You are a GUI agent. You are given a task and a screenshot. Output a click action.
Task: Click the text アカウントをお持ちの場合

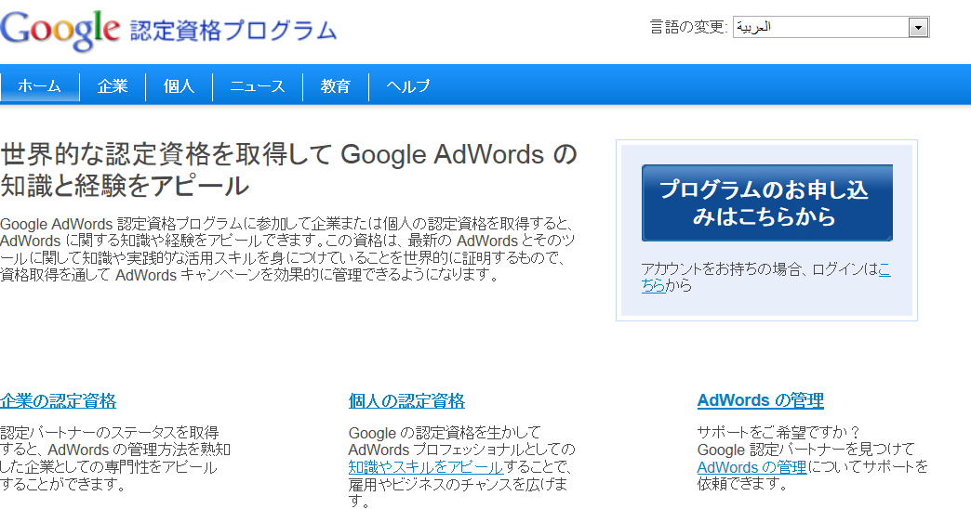click(722, 269)
